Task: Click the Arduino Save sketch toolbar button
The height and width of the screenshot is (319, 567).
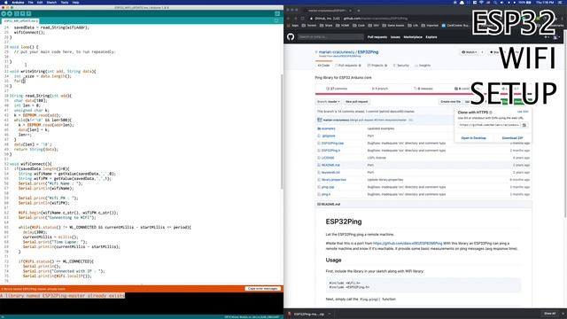Action: [28, 14]
